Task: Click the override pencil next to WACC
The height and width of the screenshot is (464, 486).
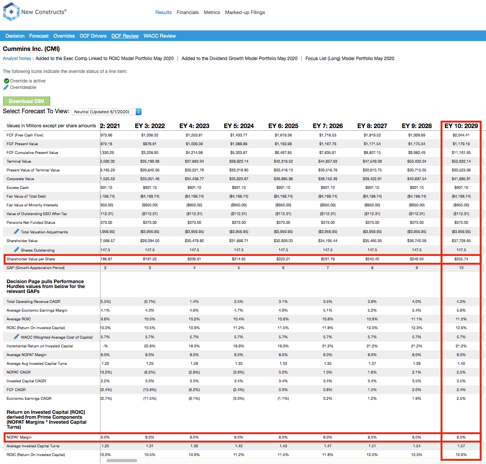Action: tap(16, 337)
